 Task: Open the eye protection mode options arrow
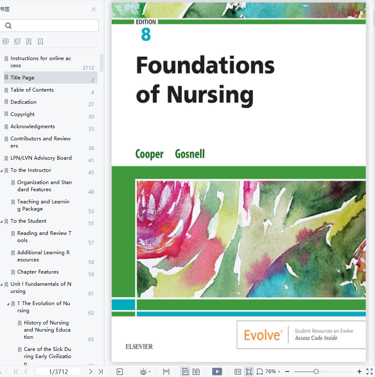(150, 372)
